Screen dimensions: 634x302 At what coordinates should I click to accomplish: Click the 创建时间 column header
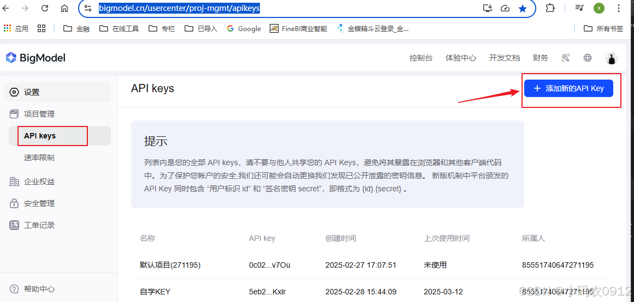point(340,238)
